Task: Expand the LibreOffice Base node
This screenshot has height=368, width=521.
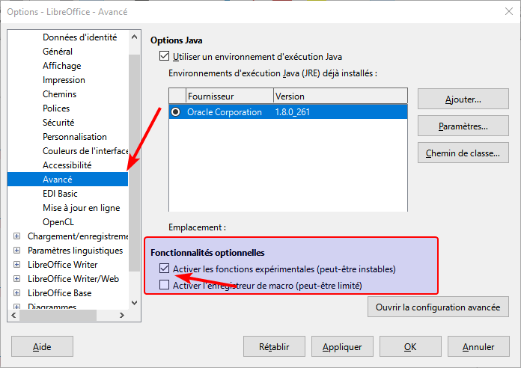Action: [x=16, y=293]
